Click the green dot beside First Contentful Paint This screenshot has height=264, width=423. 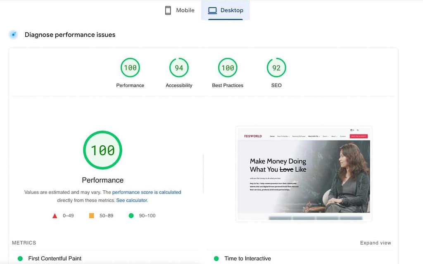[20, 259]
